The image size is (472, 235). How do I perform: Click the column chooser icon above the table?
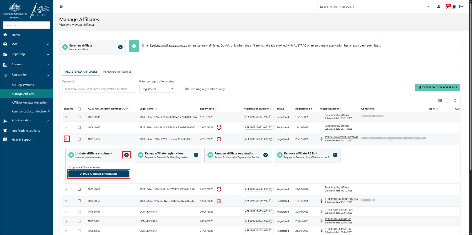coord(440,101)
